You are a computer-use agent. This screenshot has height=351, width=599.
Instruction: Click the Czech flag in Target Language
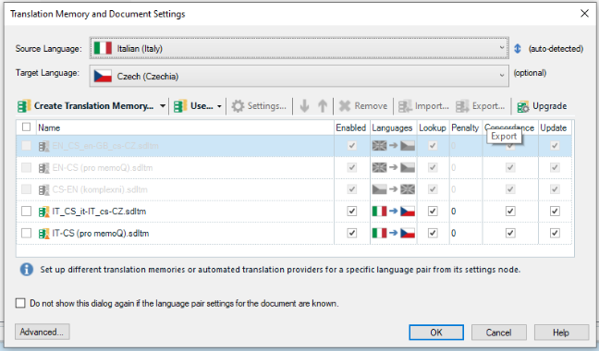pos(103,76)
